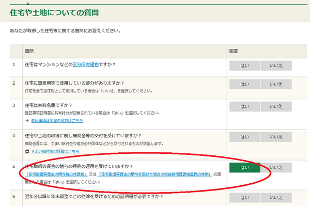Click heading 住宅や土地についての質問

[x=54, y=12]
